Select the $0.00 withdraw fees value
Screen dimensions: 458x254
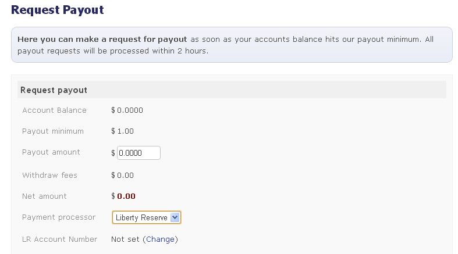(122, 176)
